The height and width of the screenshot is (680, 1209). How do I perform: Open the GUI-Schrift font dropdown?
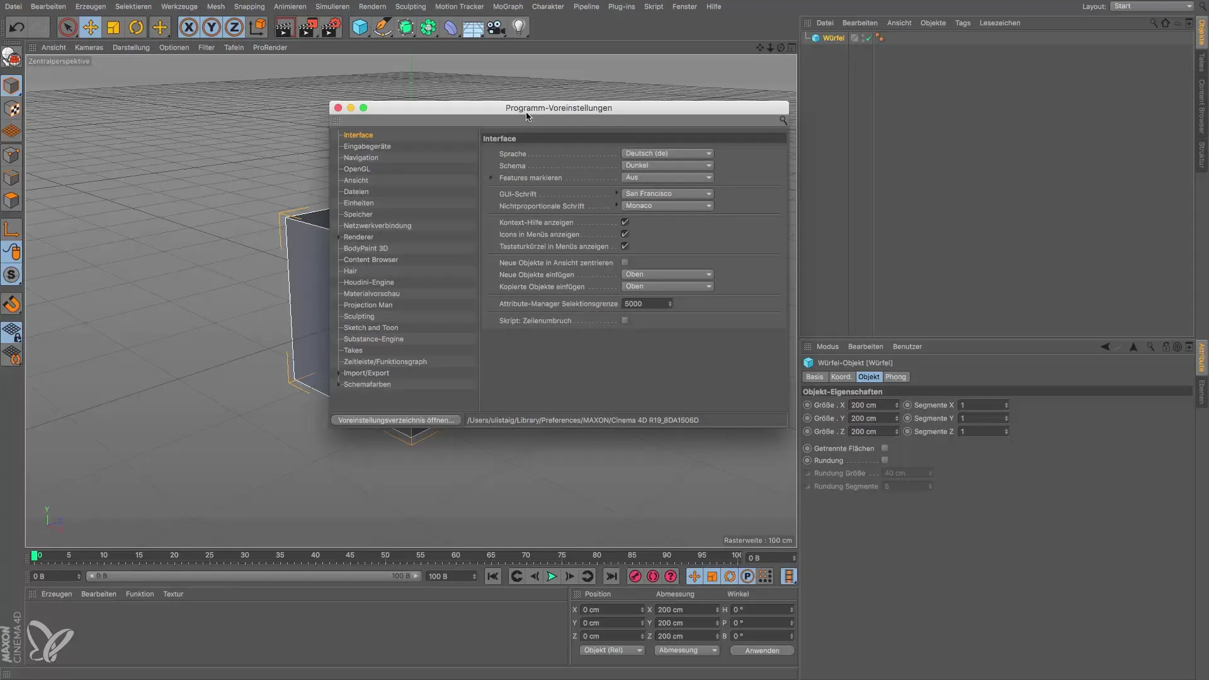(x=667, y=194)
